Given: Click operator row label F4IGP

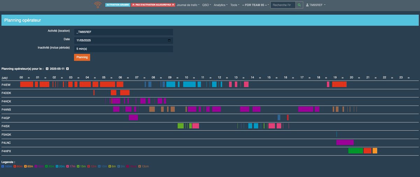Looking at the screenshot, I should coord(6,118).
